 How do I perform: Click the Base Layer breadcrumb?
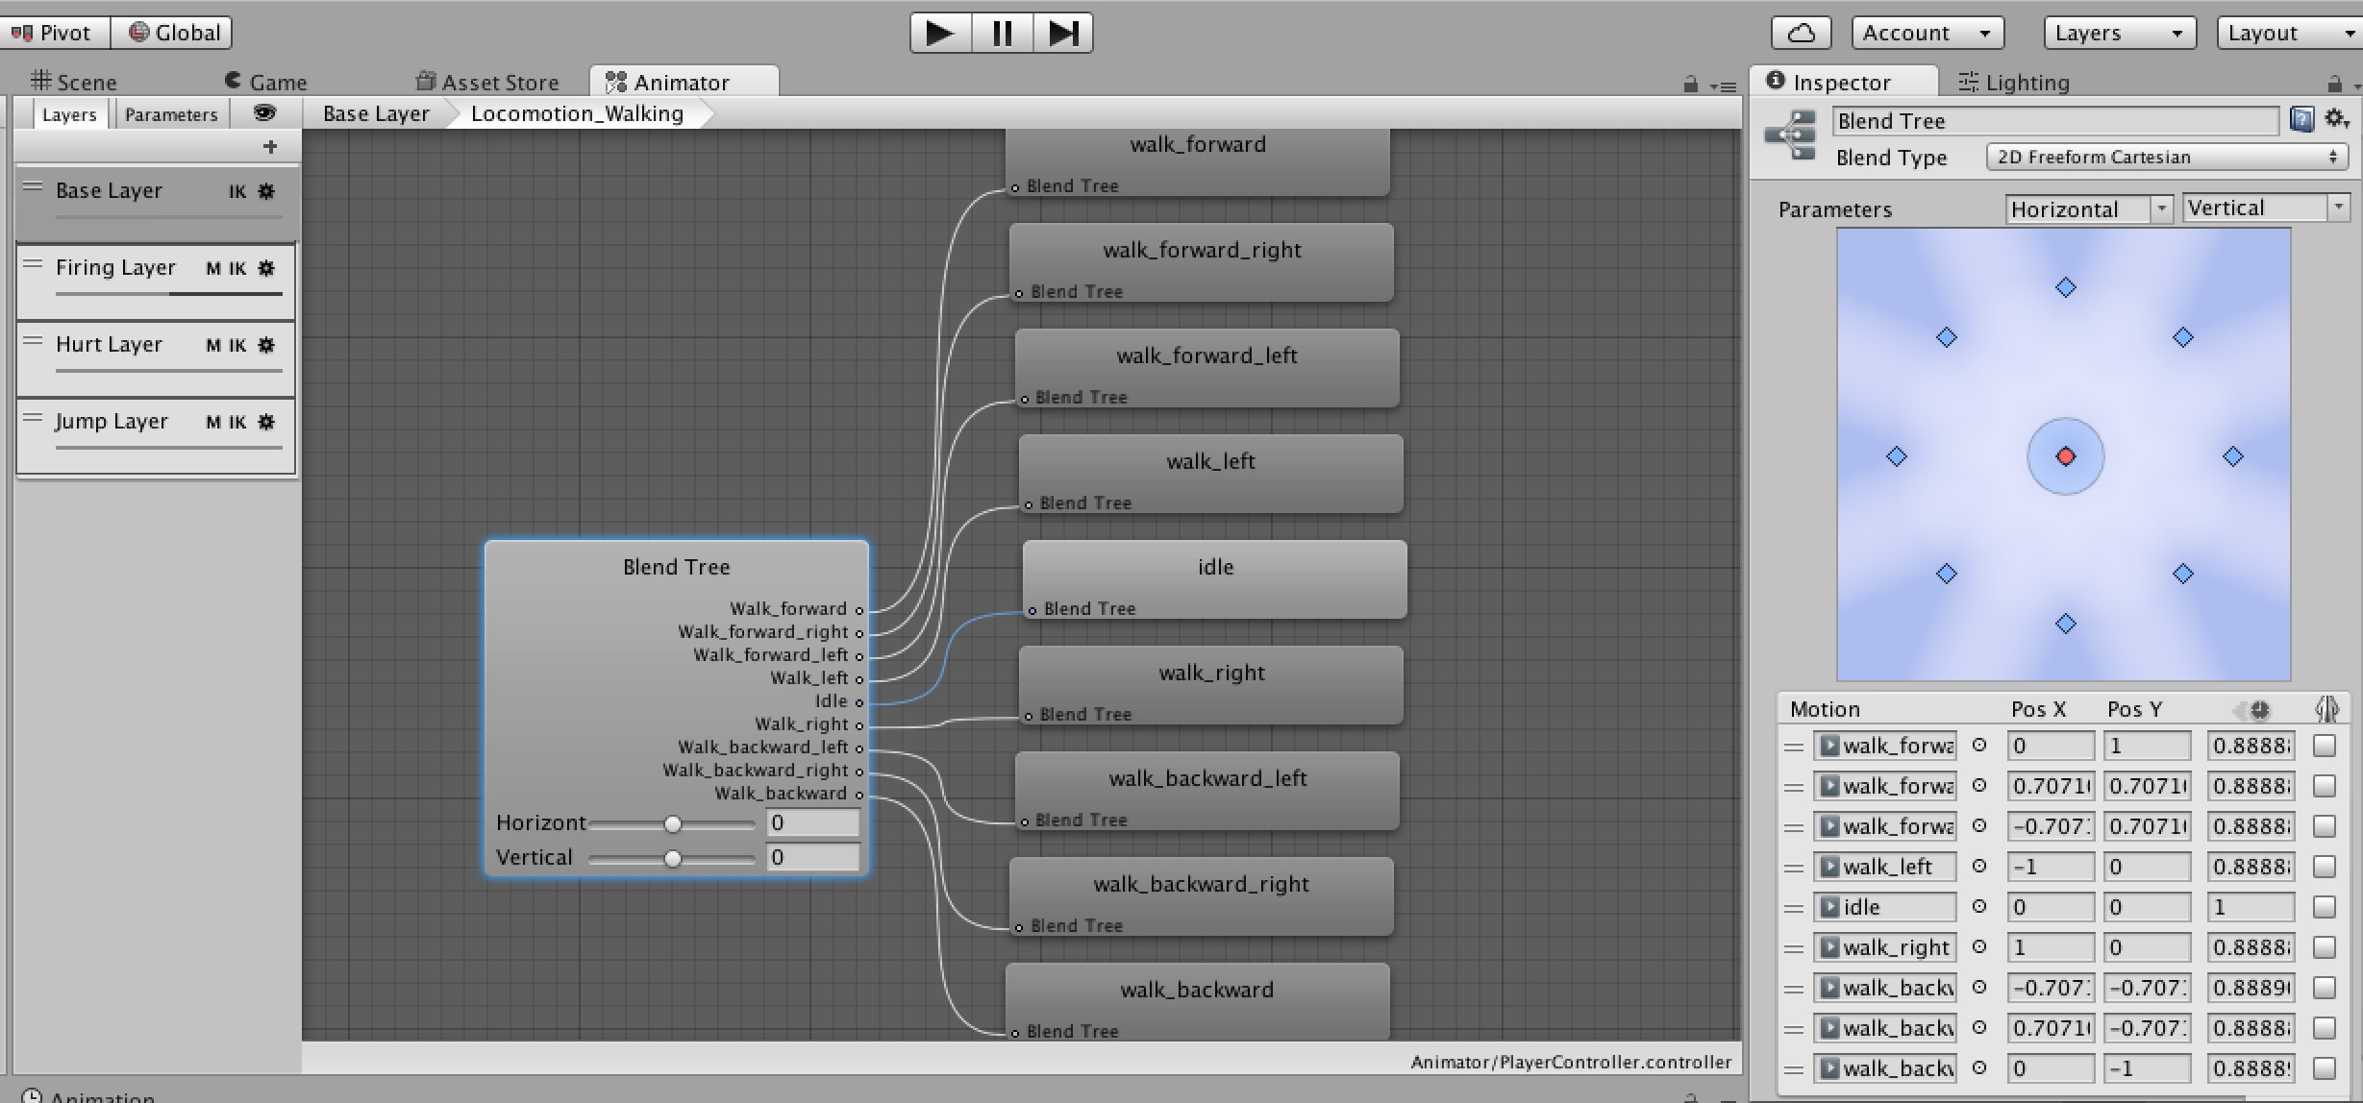(x=376, y=113)
